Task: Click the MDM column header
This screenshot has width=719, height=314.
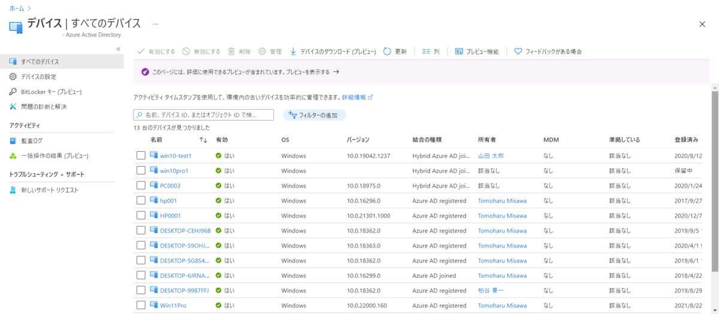Action: pyautogui.click(x=551, y=140)
